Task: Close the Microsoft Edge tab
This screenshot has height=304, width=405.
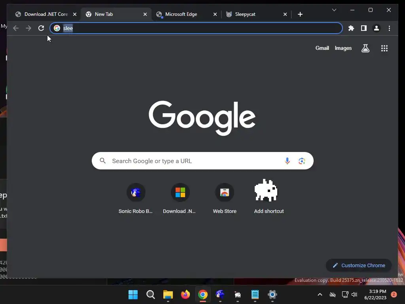Action: pos(215,14)
